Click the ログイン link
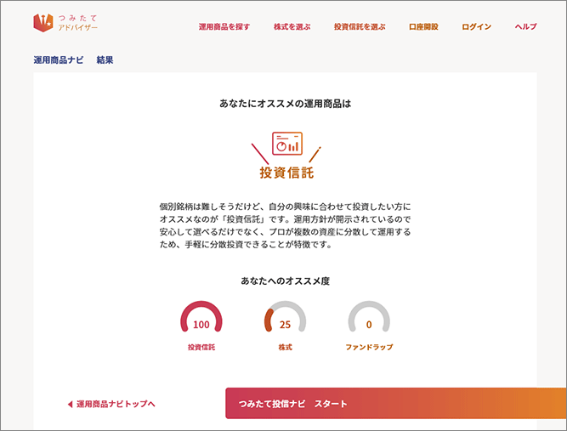The image size is (567, 431). 476,27
